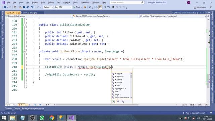Click the feedback icon beside Live Share
215x121 pixels.
coord(211,7)
